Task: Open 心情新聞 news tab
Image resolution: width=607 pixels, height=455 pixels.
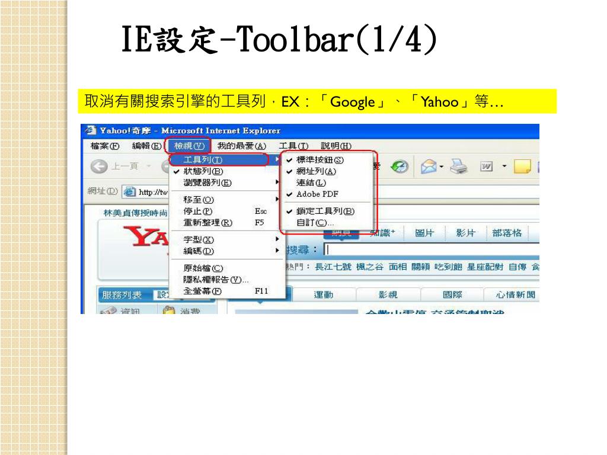Action: [516, 295]
